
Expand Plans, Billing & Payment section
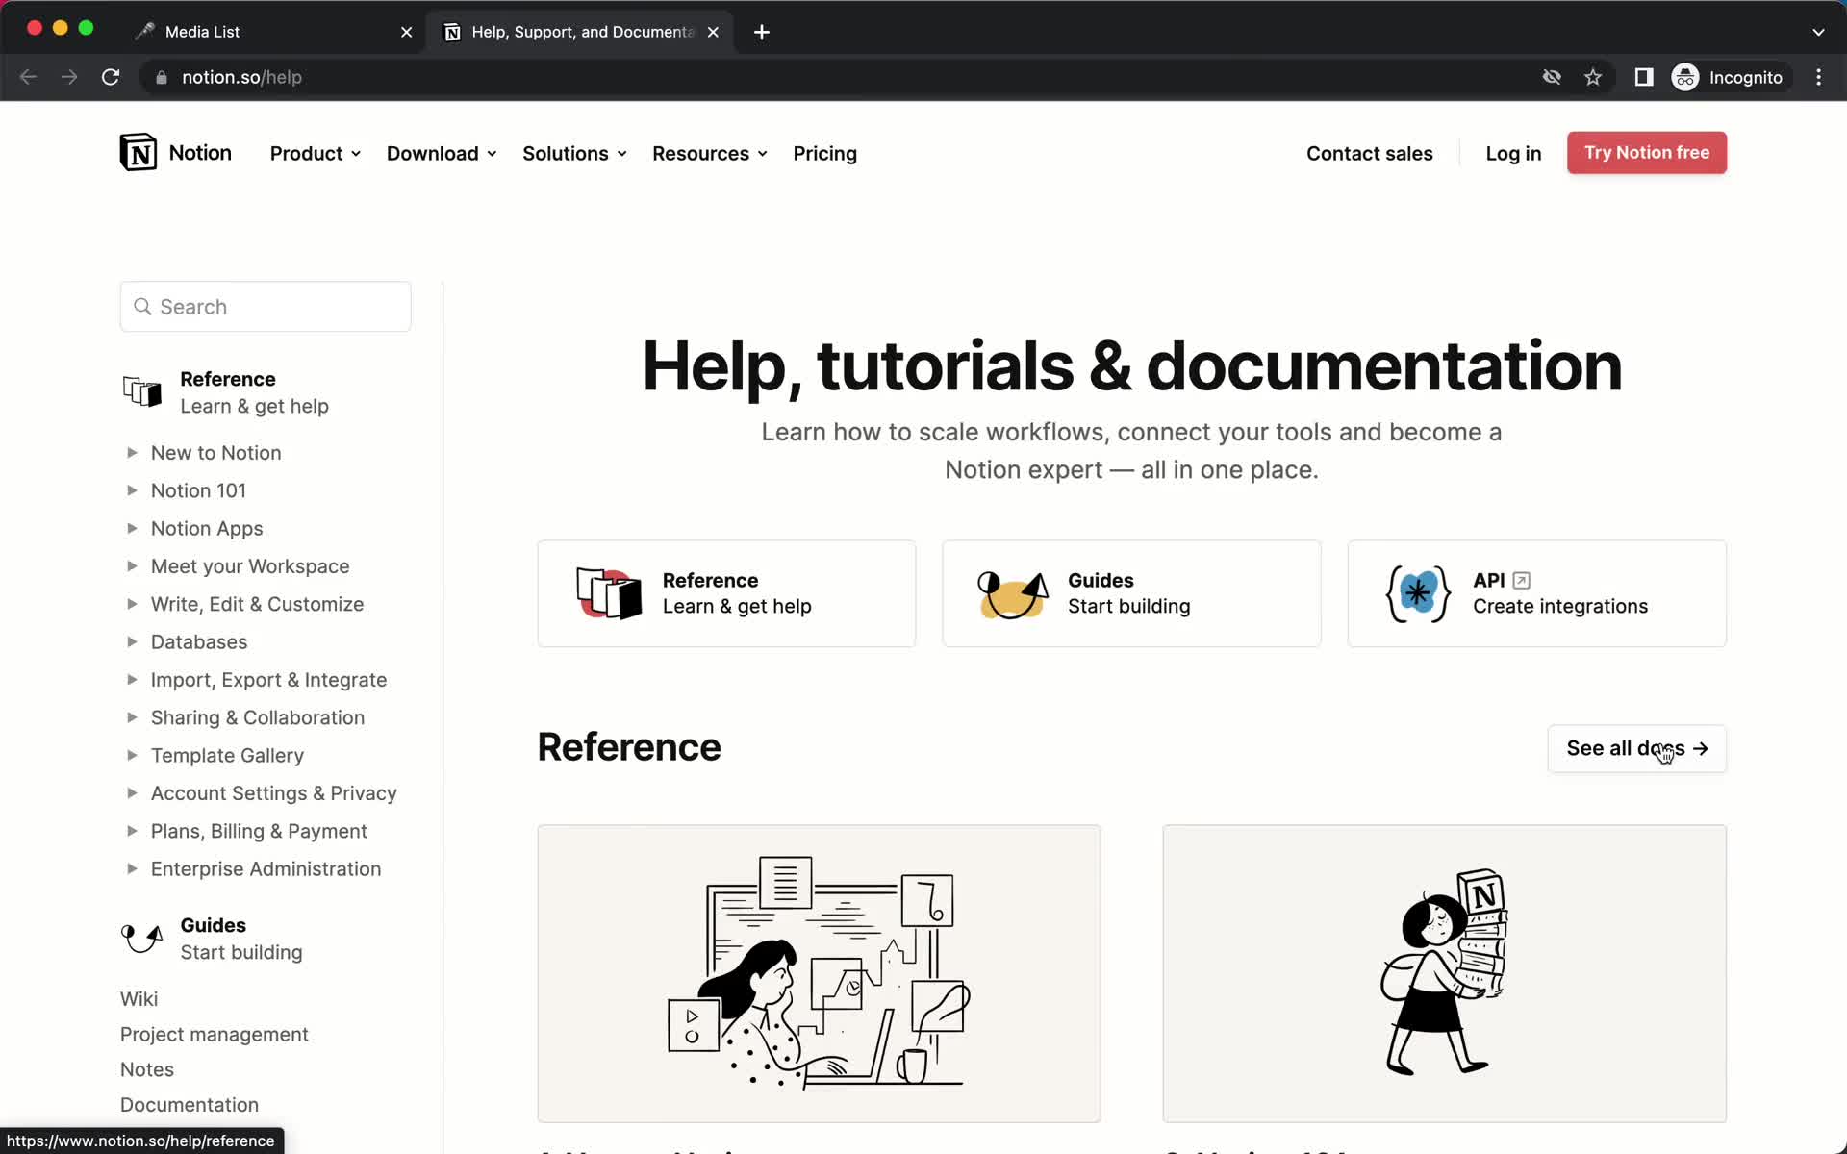coord(132,831)
